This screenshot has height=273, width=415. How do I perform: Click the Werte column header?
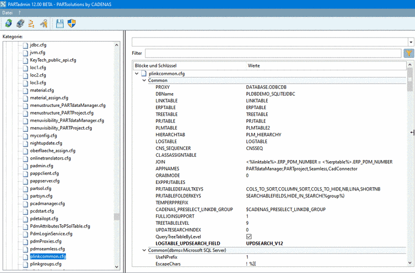(x=253, y=66)
